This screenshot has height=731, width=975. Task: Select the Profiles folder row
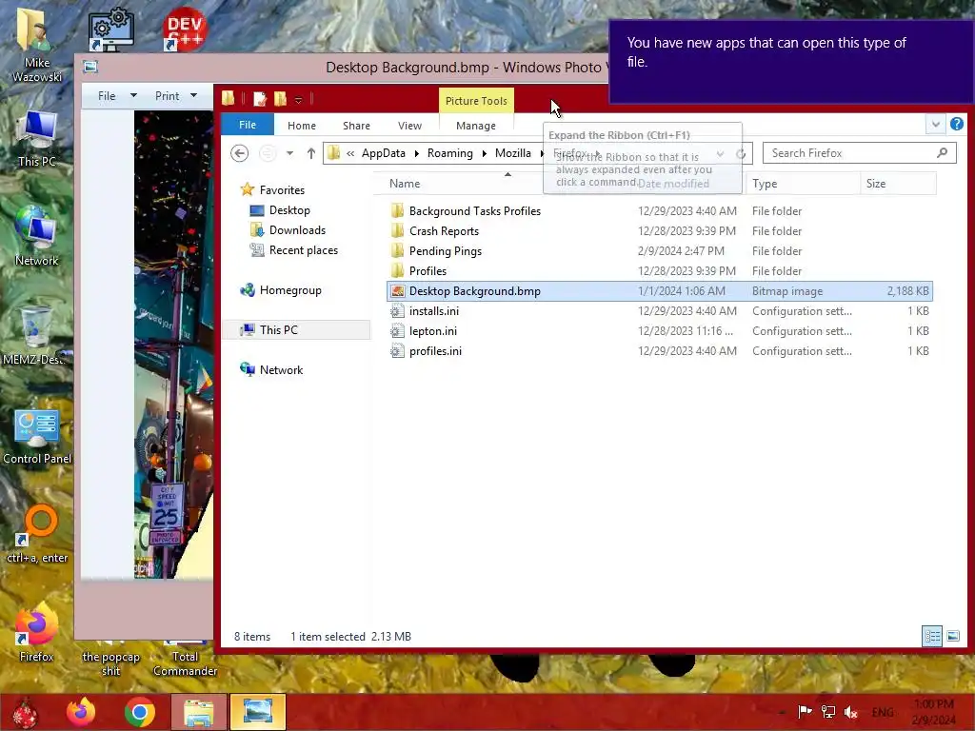coord(660,271)
